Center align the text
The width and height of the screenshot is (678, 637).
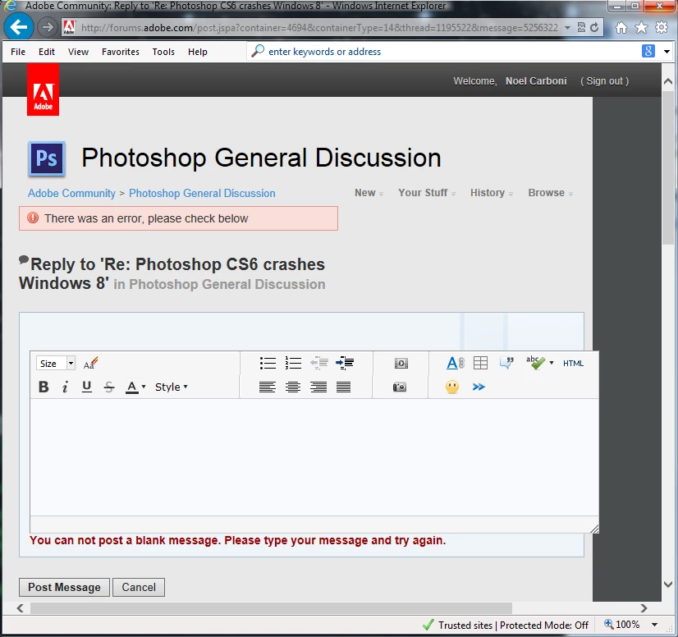coord(293,387)
